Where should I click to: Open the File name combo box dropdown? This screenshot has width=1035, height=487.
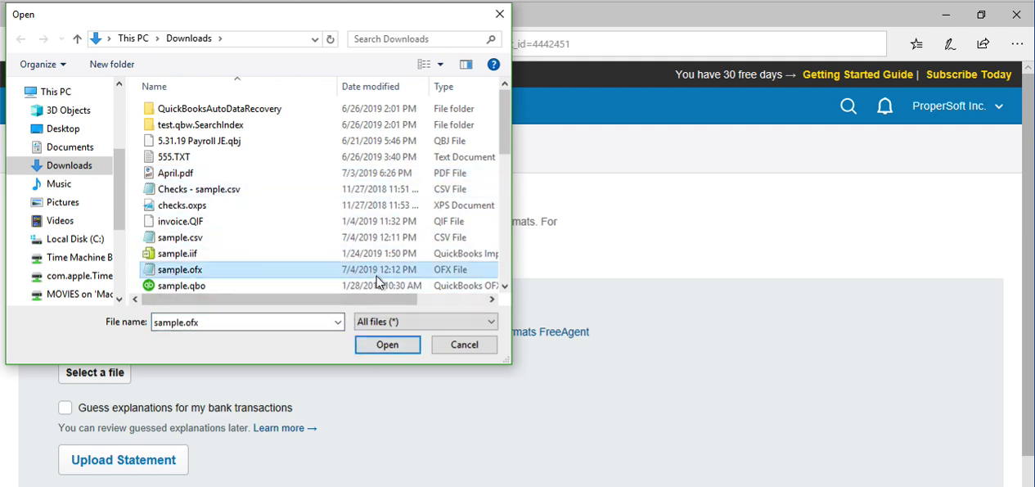point(338,322)
